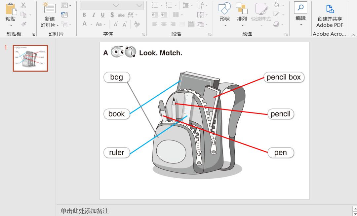Click the Format Painter brush icon
This screenshot has width=357, height=216.
(x=23, y=24)
